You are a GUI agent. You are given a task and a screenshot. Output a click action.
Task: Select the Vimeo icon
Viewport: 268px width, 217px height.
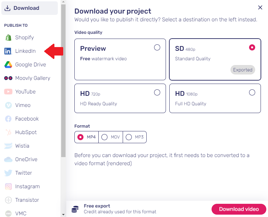click(8, 105)
